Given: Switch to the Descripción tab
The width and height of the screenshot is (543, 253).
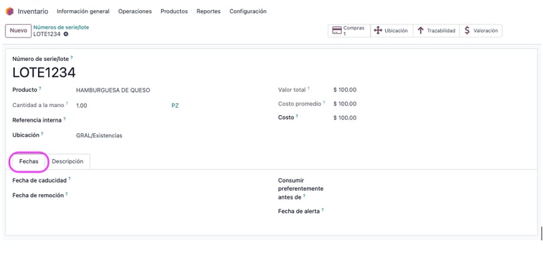Looking at the screenshot, I should tap(68, 161).
